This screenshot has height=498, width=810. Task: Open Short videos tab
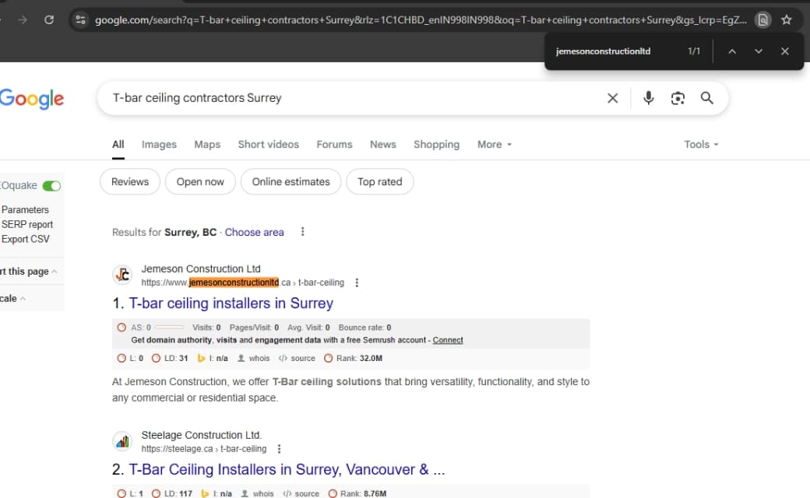269,145
